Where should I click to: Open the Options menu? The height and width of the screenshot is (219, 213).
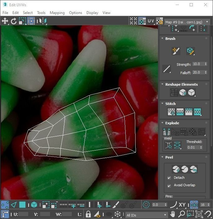pos(76,13)
